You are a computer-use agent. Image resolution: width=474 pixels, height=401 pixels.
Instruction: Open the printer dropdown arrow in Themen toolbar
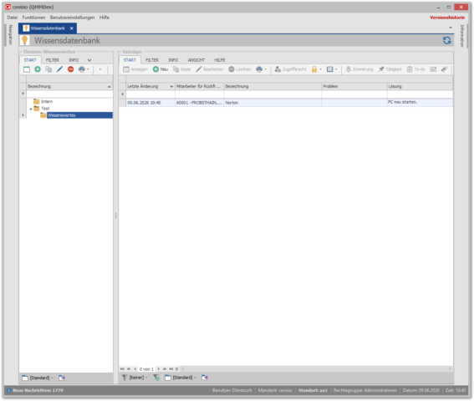pyautogui.click(x=88, y=69)
